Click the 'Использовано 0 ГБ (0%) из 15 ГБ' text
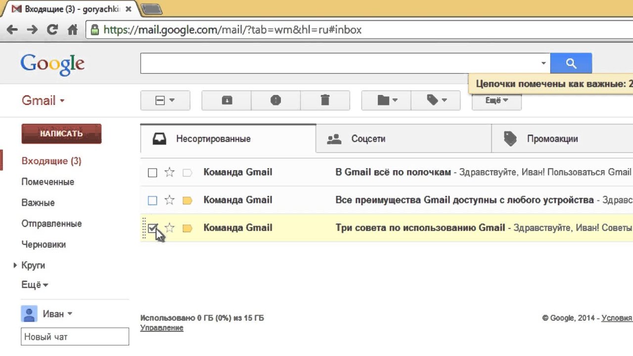This screenshot has height=356, width=633. click(202, 318)
